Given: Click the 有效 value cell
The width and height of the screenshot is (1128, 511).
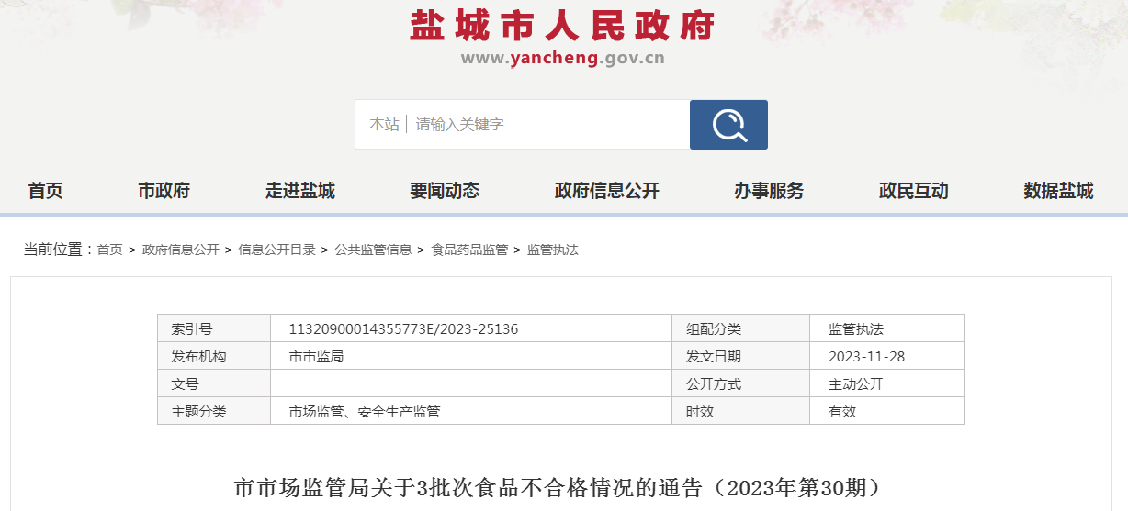Looking at the screenshot, I should coord(887,411).
